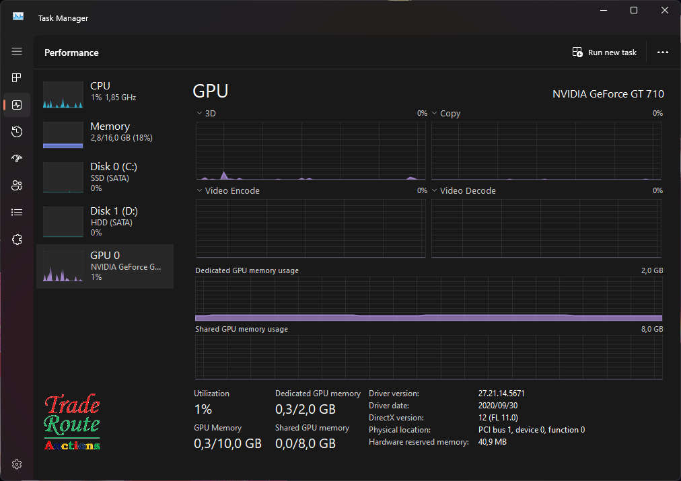This screenshot has height=481, width=681.
Task: Open the Services view
Action: [x=17, y=239]
